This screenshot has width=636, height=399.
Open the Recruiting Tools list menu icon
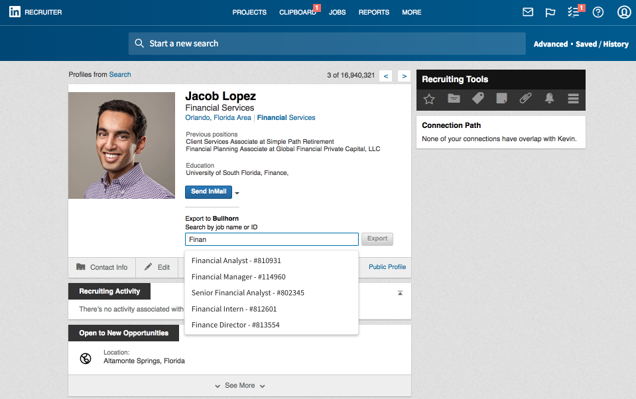[x=573, y=99]
